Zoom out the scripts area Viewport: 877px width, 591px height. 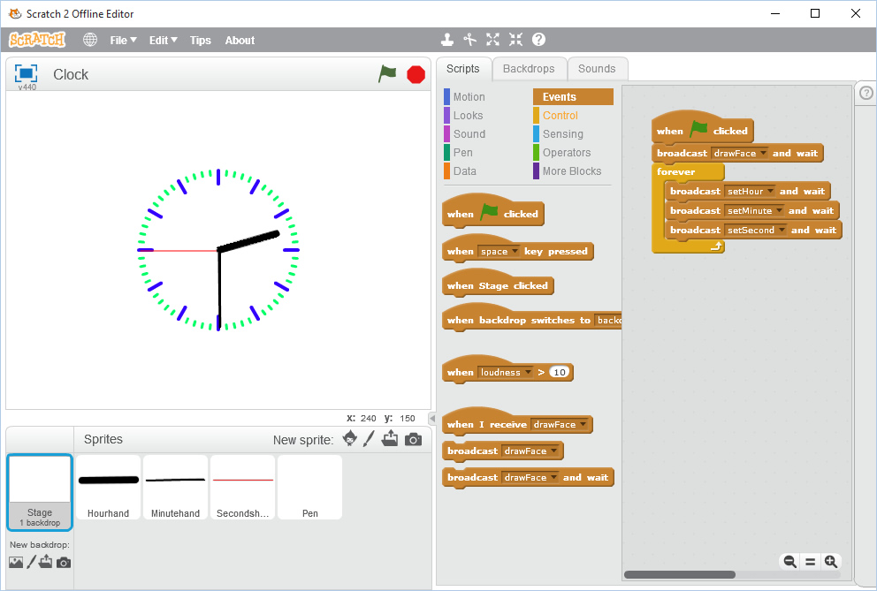(789, 561)
